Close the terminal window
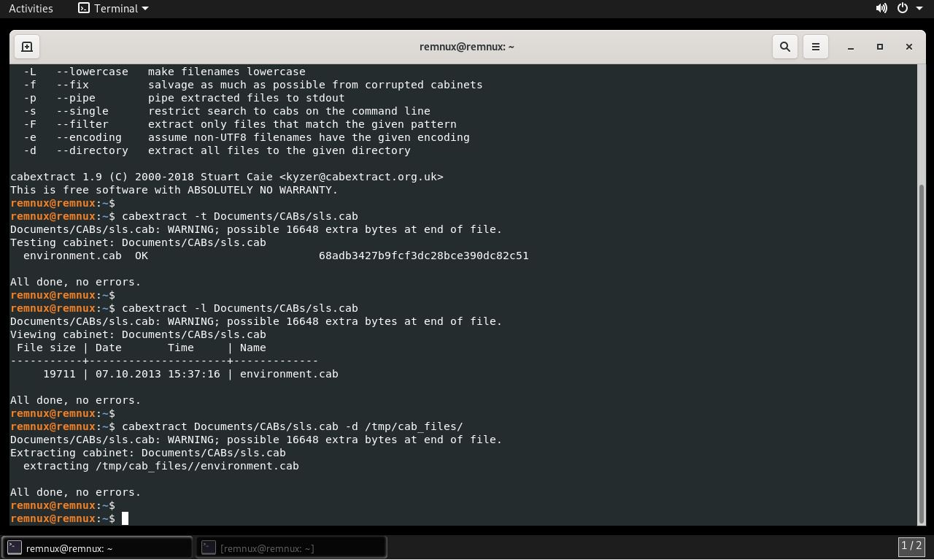Viewport: 934px width, 560px height. coord(909,47)
